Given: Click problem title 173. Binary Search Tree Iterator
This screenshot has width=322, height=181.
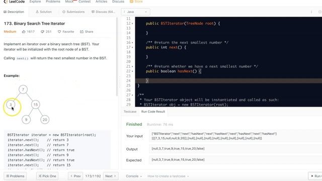Looking at the screenshot, I should (x=34, y=24).
